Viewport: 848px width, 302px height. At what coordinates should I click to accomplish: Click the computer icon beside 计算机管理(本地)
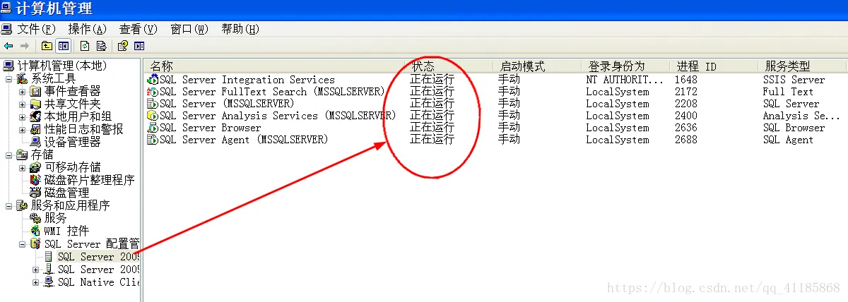(8, 66)
